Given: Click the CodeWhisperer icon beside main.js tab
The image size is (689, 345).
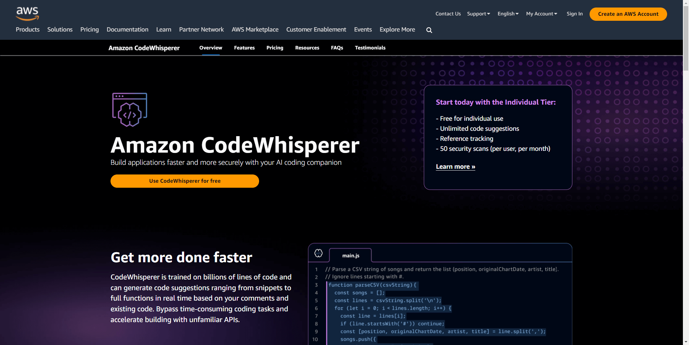Looking at the screenshot, I should pyautogui.click(x=318, y=253).
